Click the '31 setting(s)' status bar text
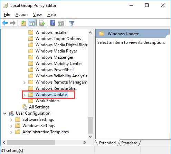 [x=12, y=151]
